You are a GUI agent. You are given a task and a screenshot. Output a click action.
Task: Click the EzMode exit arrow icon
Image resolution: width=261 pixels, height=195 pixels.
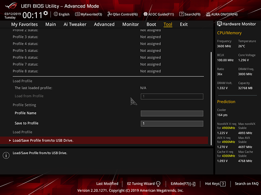pos(193,184)
